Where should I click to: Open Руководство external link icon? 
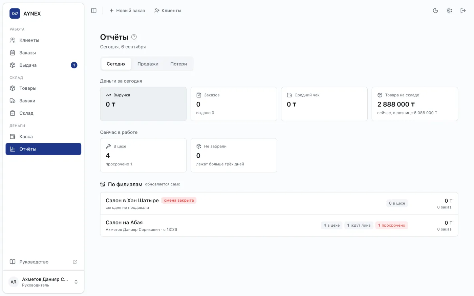tap(75, 262)
